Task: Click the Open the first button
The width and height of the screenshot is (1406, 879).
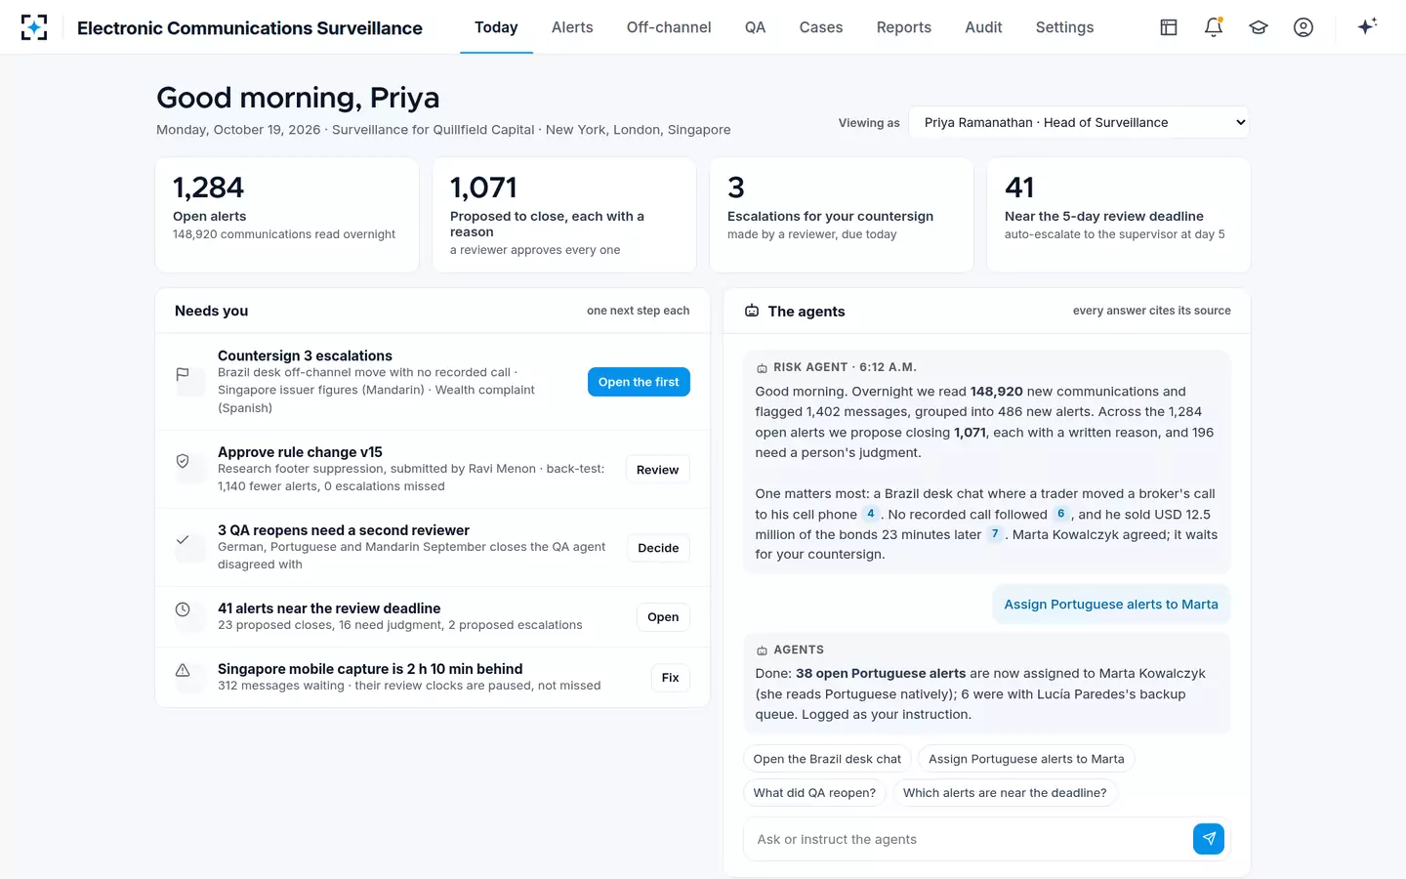Action: click(639, 382)
